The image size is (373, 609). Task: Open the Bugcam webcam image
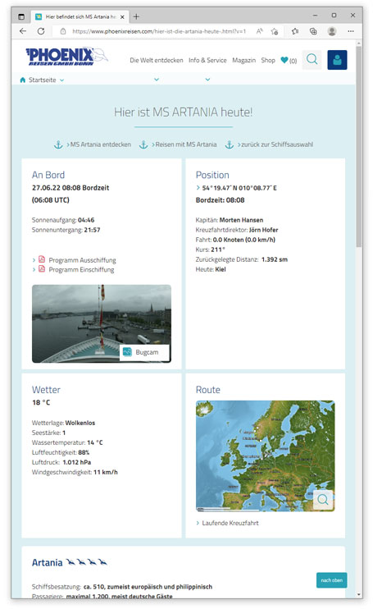pyautogui.click(x=102, y=323)
